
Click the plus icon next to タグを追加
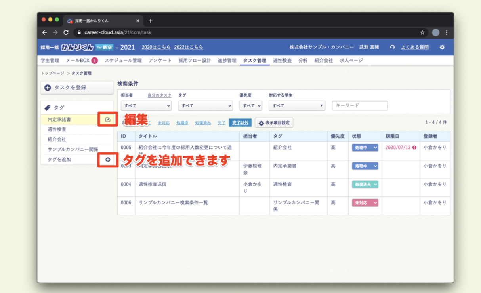[108, 160]
